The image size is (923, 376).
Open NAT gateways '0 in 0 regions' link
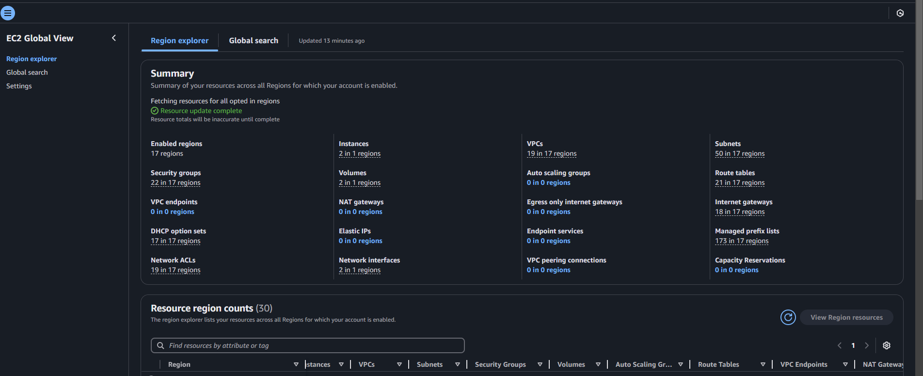(361, 212)
